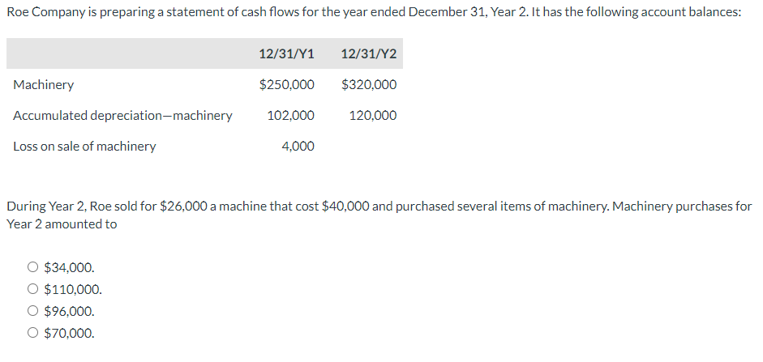
Task: Select the $34,000 radio button
Action: (x=32, y=266)
